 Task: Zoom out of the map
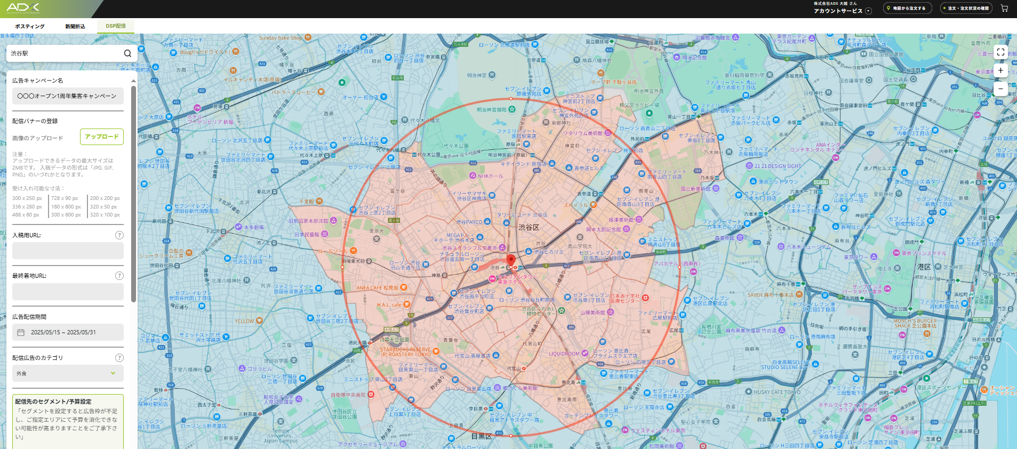click(1000, 89)
